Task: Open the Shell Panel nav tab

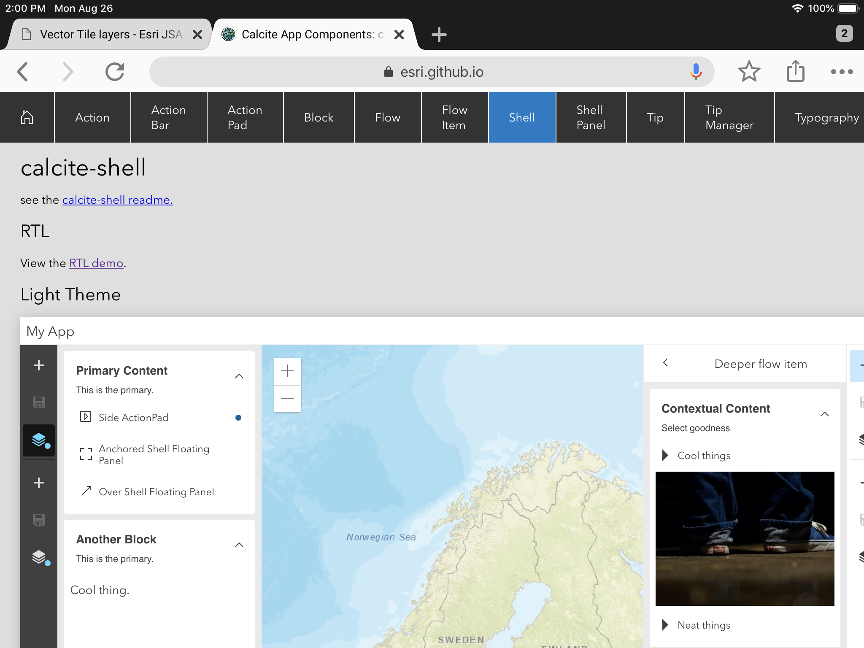Action: point(591,117)
